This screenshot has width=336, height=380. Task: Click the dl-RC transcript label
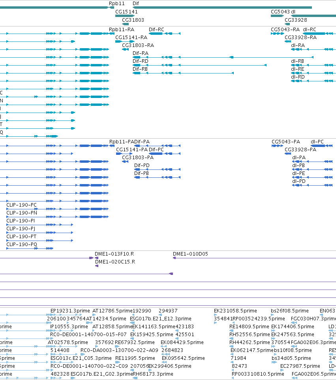tap(310, 29)
